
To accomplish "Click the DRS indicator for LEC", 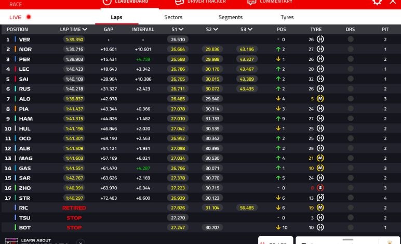I will (351, 69).
